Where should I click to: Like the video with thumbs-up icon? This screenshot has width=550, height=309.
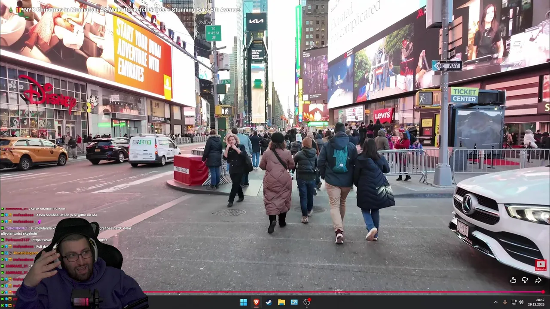click(513, 280)
